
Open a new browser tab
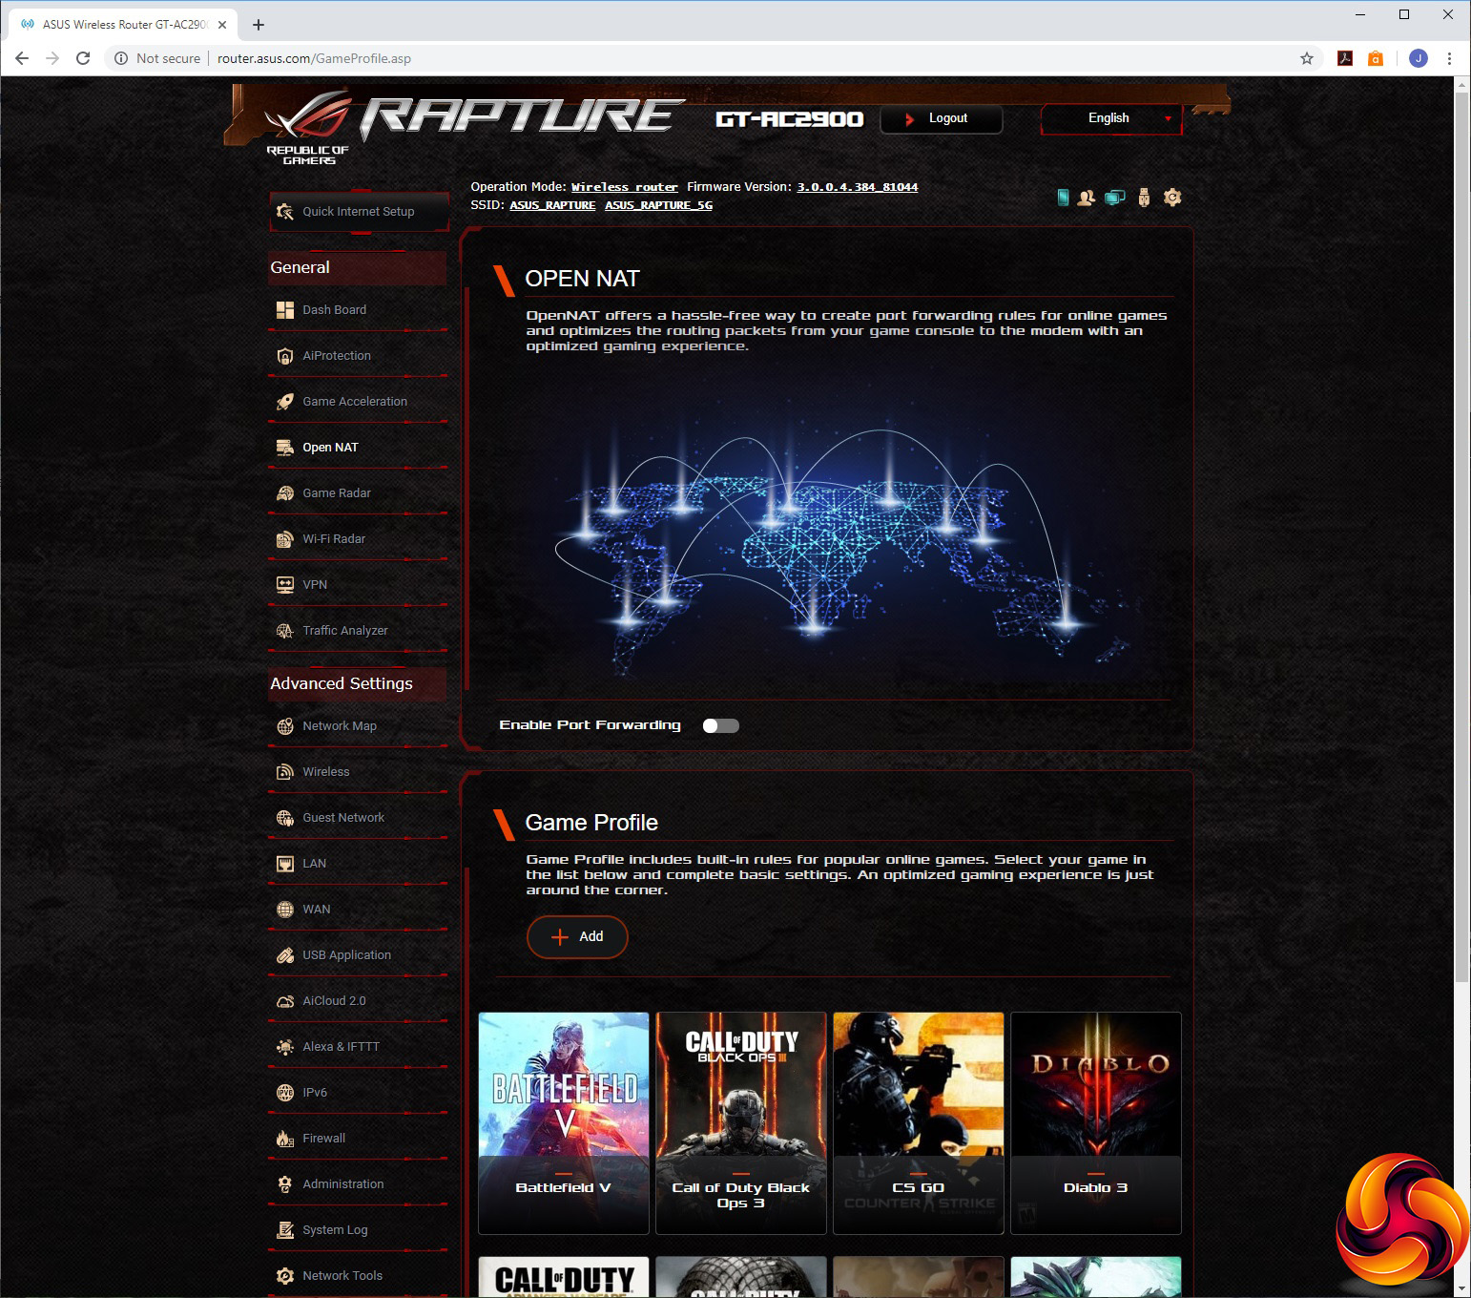259,25
